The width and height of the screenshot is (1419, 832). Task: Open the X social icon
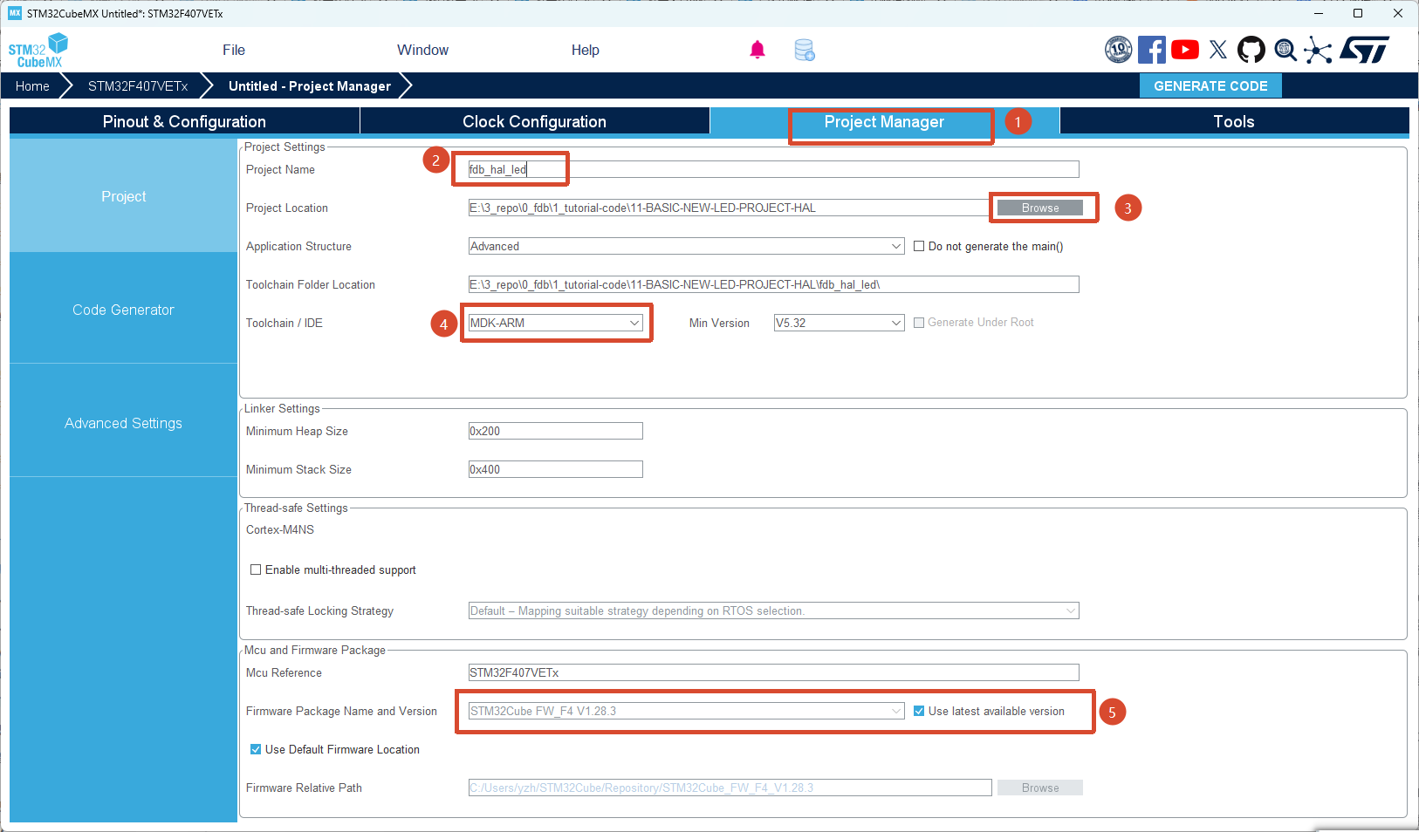(x=1218, y=50)
